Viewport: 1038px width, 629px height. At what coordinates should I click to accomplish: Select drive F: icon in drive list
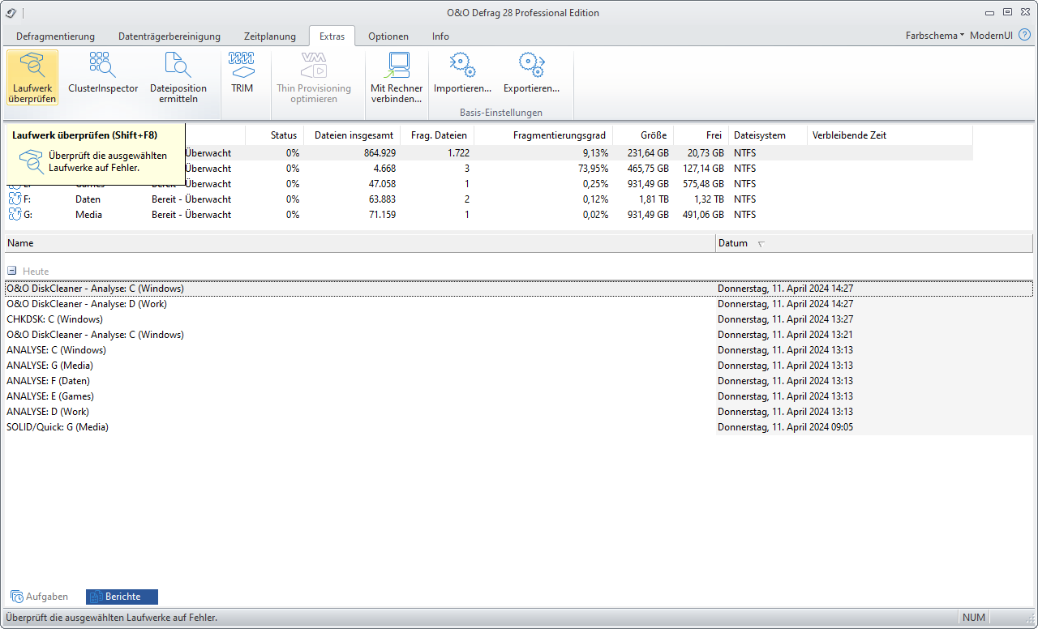(x=15, y=199)
